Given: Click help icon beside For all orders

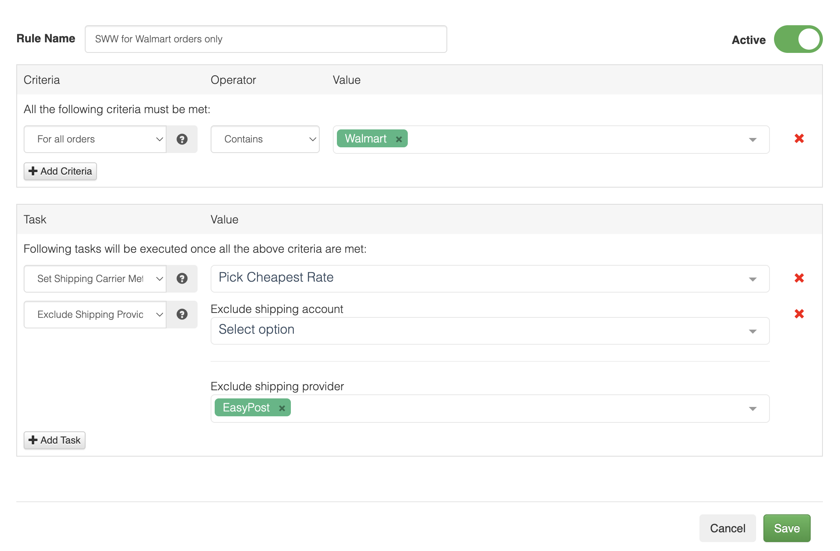Looking at the screenshot, I should click(x=182, y=139).
